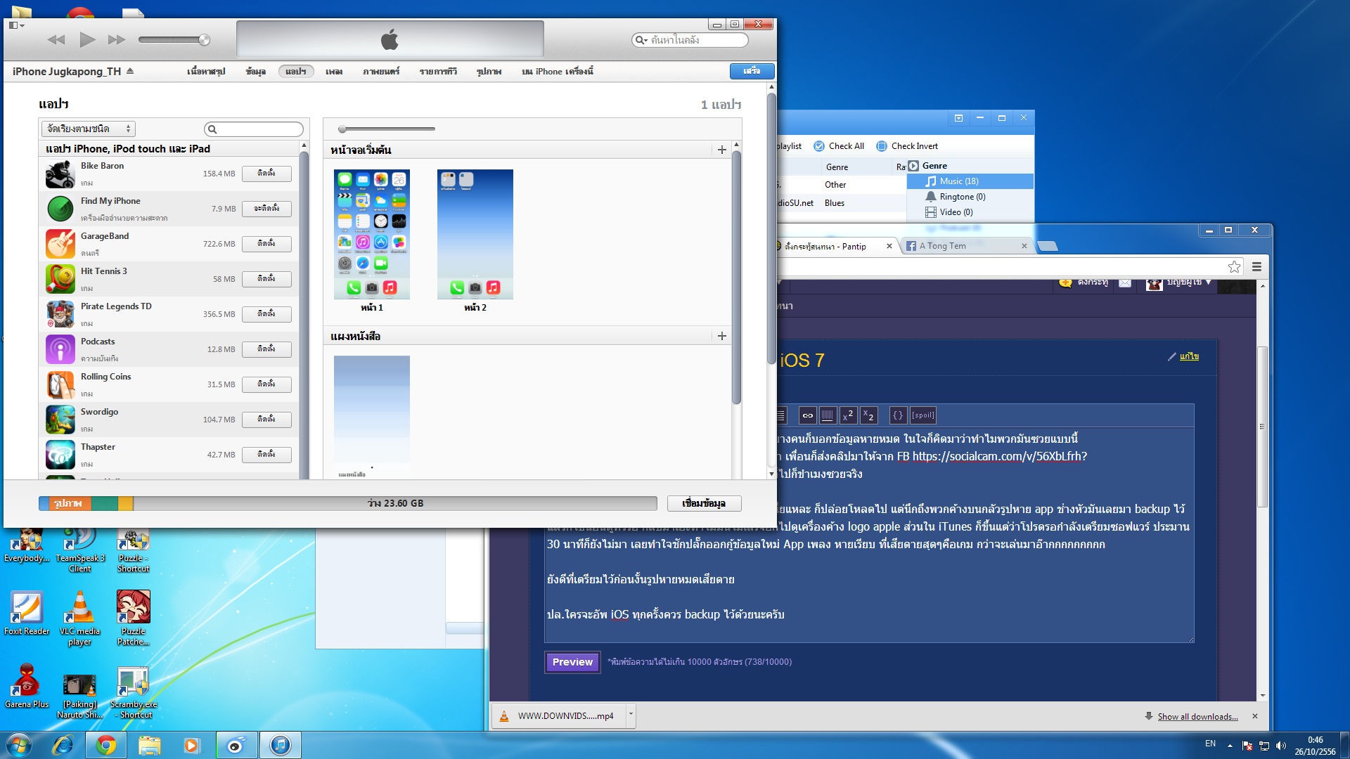The image size is (1350, 759).
Task: Add a home screen with plus icon
Action: (x=722, y=150)
